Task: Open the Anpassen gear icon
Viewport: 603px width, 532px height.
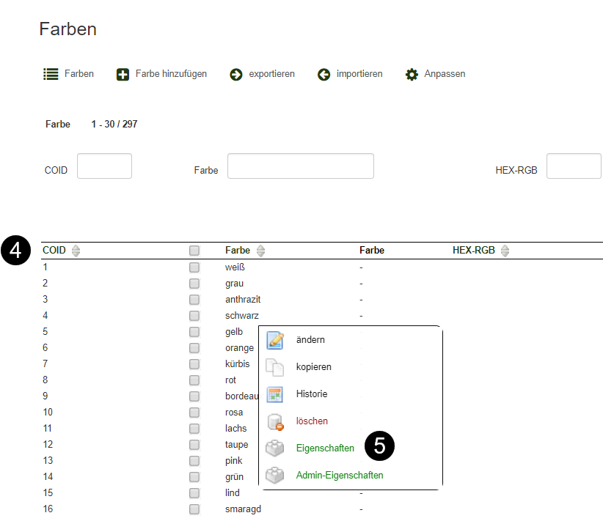Action: tap(412, 74)
